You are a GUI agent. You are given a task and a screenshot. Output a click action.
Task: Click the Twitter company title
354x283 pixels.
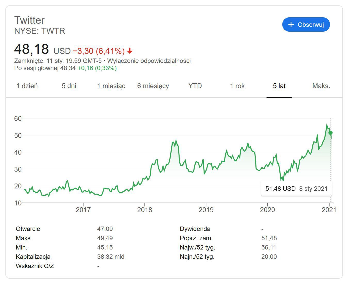coord(29,20)
